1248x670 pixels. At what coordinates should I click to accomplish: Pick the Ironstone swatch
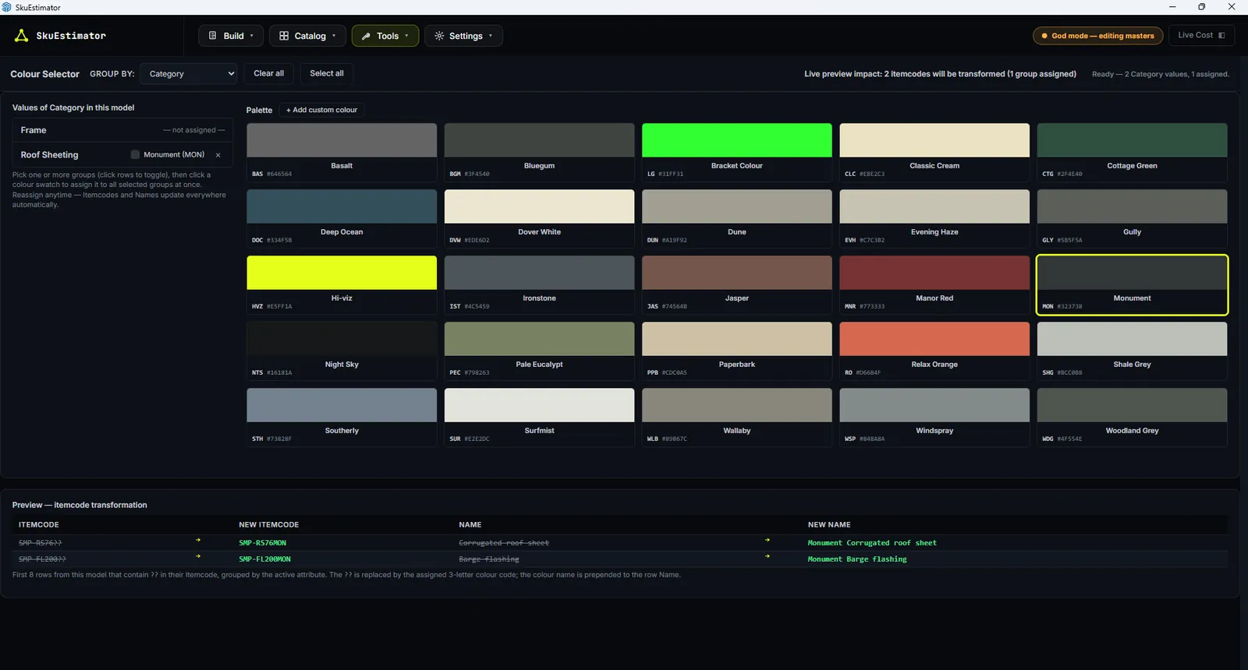click(x=539, y=284)
